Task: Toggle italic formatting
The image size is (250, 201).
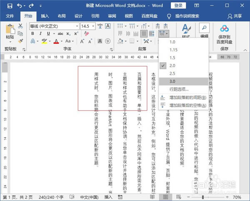Action: [x=40, y=33]
